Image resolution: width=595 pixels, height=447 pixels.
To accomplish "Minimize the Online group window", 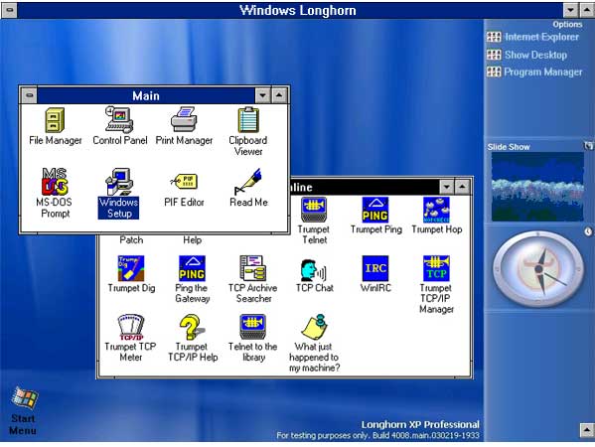I will point(447,187).
